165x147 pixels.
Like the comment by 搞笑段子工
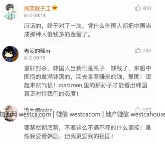[x=138, y=8]
